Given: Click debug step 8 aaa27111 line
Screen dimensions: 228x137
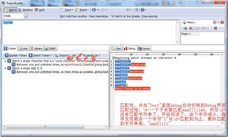Looking at the screenshot, I should click(121, 85).
